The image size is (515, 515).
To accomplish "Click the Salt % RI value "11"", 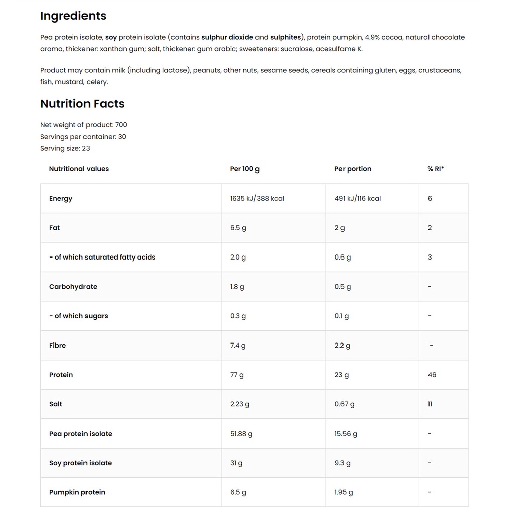I will coord(430,404).
